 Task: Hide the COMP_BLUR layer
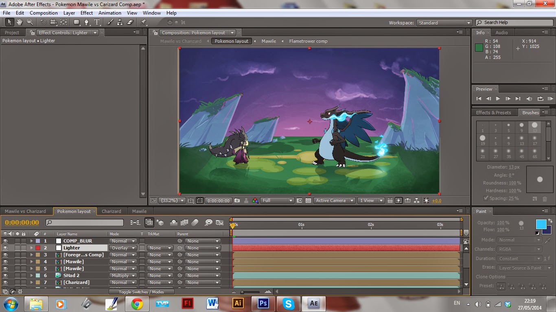[x=6, y=241]
